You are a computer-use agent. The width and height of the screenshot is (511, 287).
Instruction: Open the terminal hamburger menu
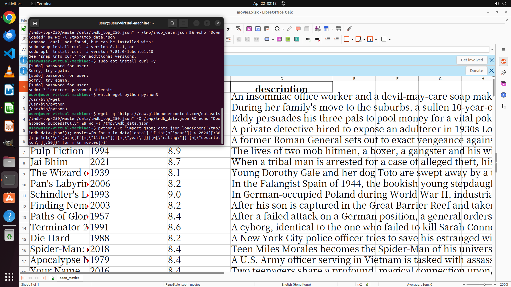pos(184,23)
